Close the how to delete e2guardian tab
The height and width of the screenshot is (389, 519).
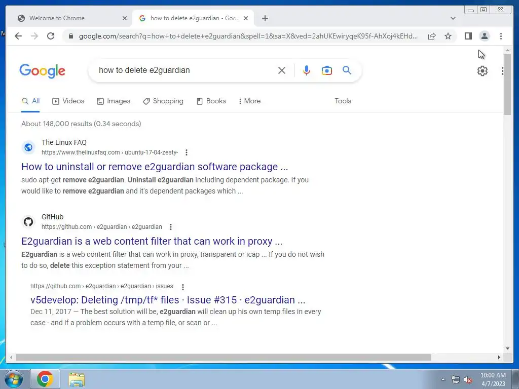246,18
